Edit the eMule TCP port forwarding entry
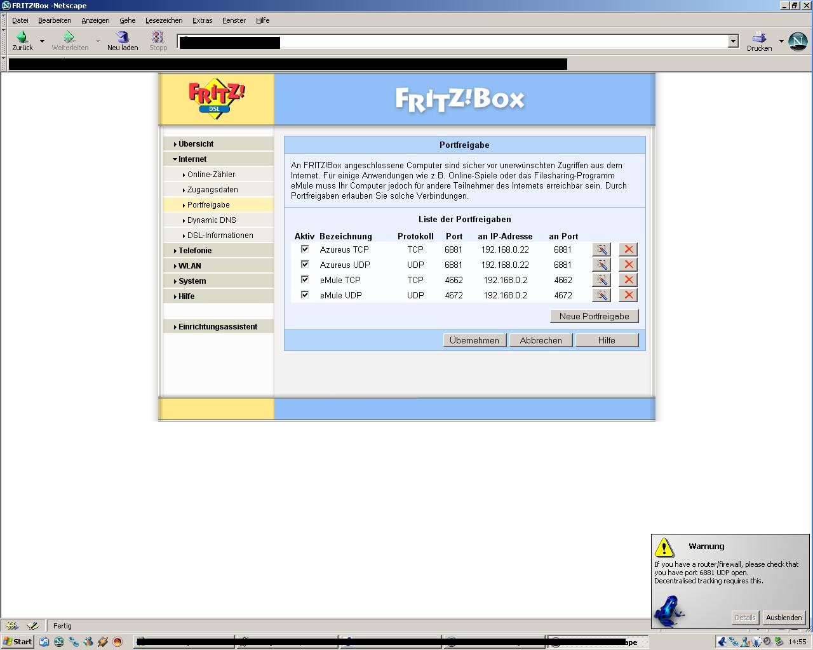Screen dimensions: 813x650 [x=601, y=280]
